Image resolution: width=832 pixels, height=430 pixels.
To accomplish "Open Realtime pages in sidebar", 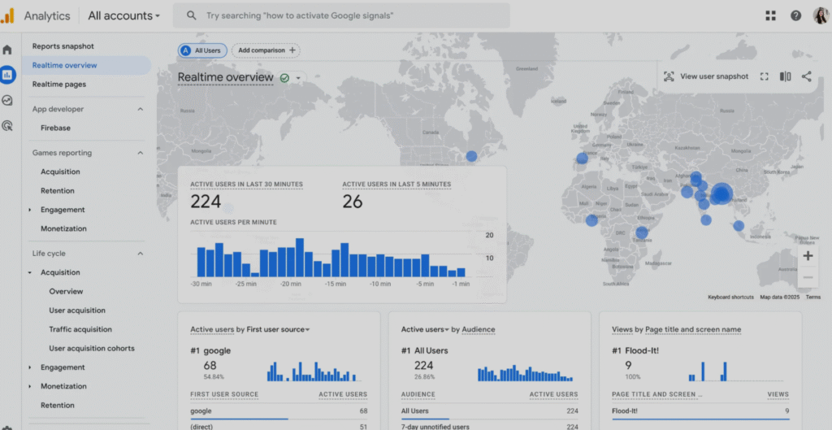I will pyautogui.click(x=59, y=85).
